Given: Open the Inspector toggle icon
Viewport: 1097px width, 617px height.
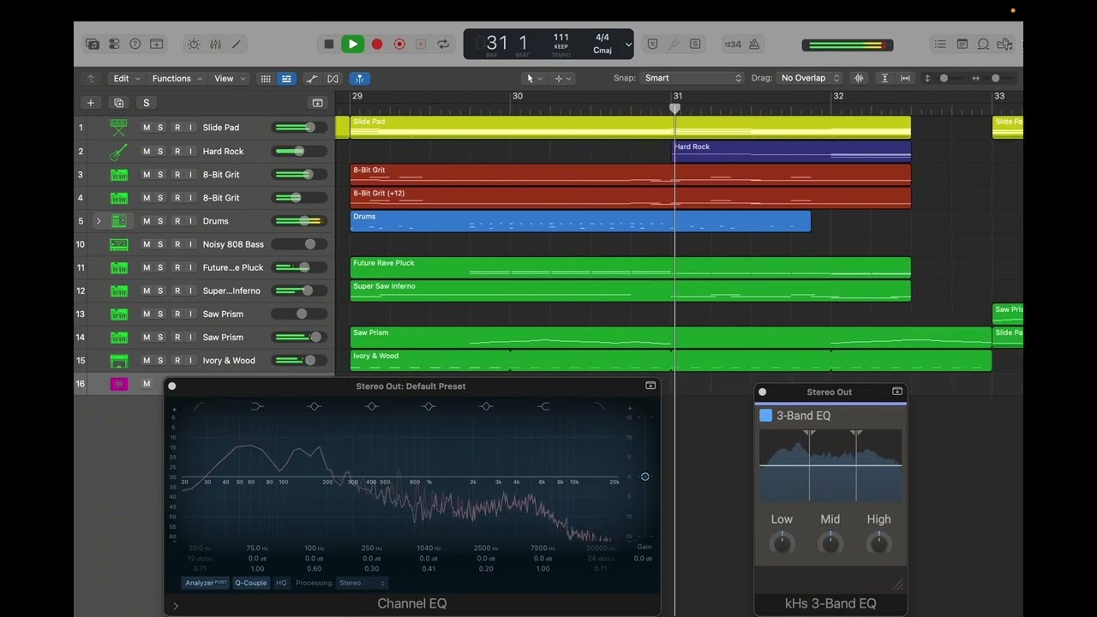Looking at the screenshot, I should click(x=114, y=45).
